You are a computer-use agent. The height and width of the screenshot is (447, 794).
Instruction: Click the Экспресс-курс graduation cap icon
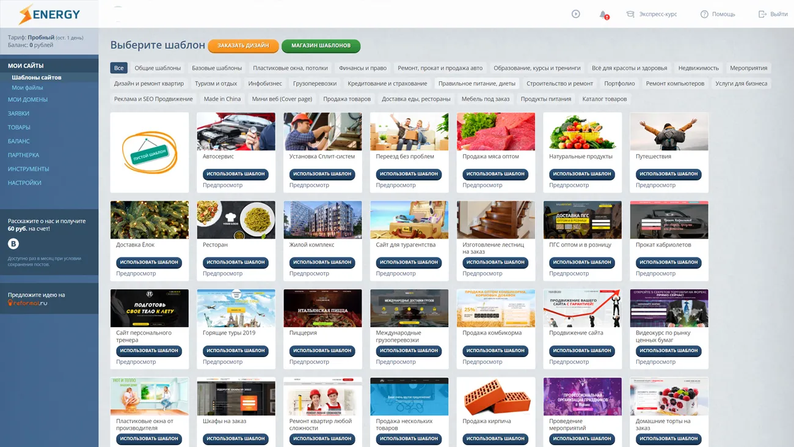630,14
